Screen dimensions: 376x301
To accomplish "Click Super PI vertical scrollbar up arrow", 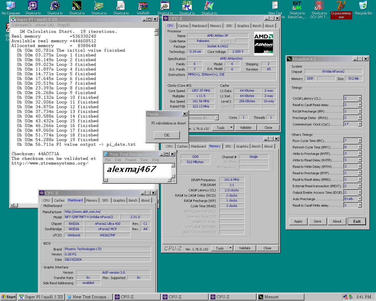I will (x=156, y=31).
